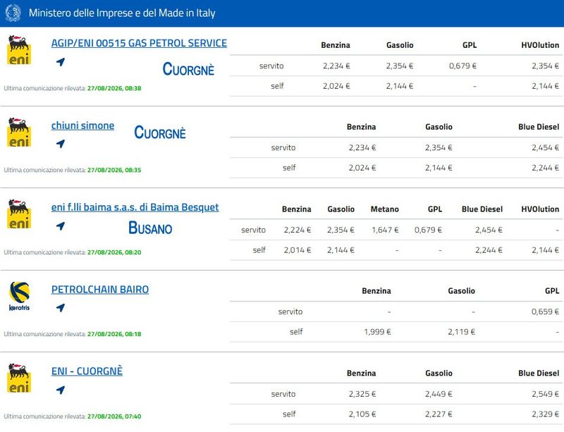Open navigation arrow for AGIP/ENI 00515 station
Screen dimensions: 564x432
point(61,62)
